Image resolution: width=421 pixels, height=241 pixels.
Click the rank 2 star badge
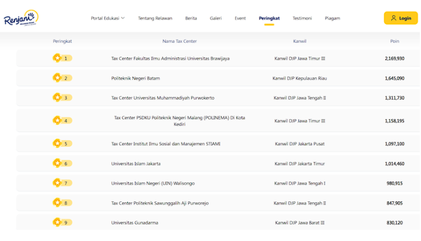point(57,78)
